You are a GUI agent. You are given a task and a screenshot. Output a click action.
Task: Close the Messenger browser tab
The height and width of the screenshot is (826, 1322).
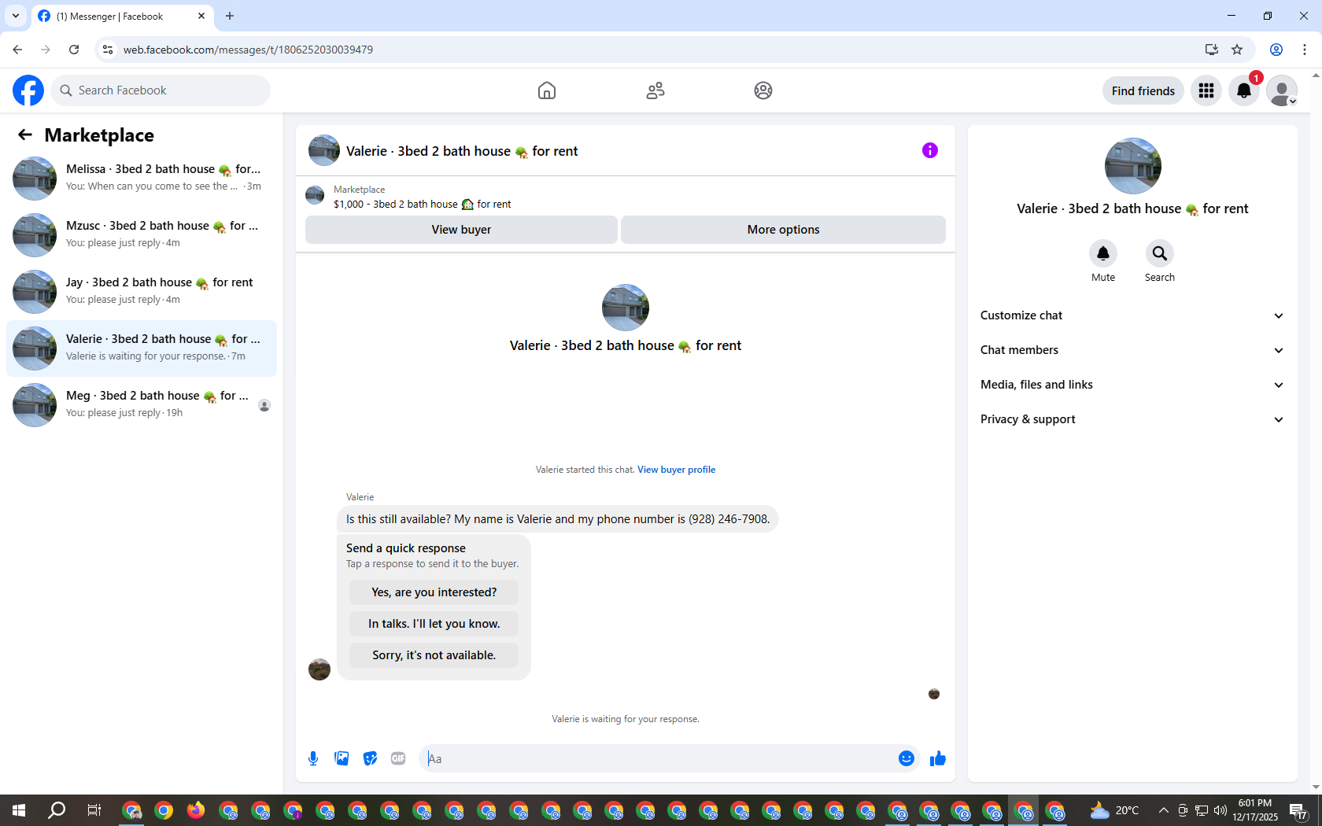click(201, 16)
